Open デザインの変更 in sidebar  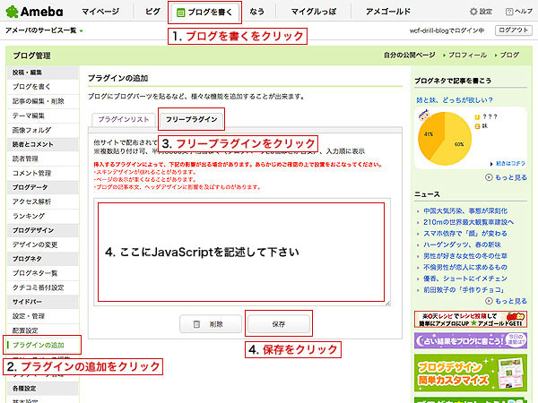pyautogui.click(x=35, y=244)
